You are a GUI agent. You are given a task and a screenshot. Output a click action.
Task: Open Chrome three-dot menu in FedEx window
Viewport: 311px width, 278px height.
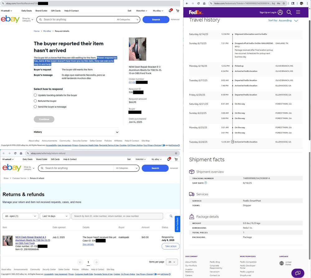click(x=308, y=3)
